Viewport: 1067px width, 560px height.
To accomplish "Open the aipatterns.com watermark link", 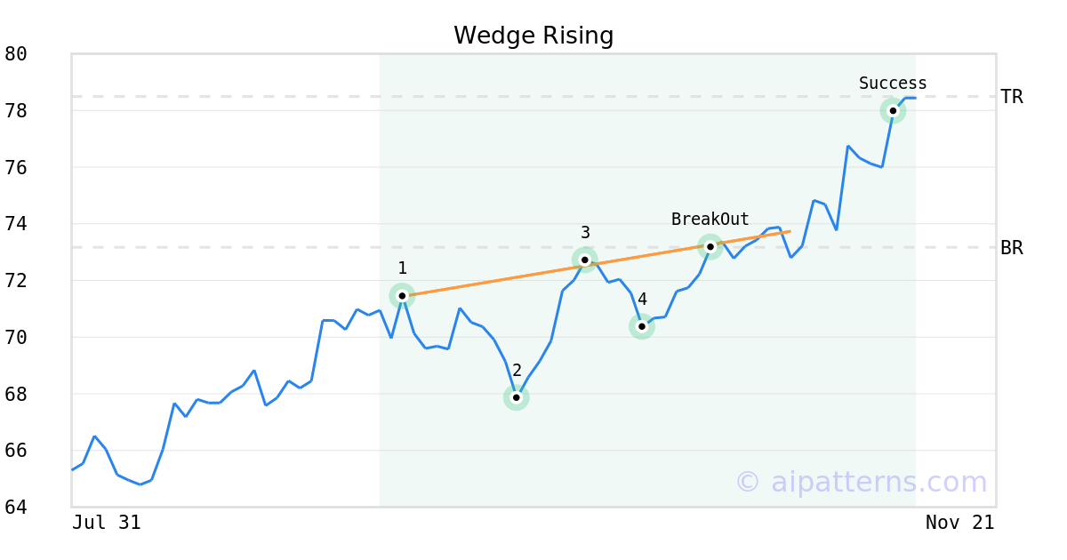I will [861, 482].
